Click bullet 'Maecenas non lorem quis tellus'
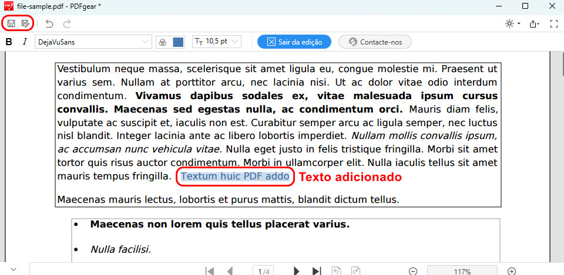The image size is (564, 275). (220, 225)
